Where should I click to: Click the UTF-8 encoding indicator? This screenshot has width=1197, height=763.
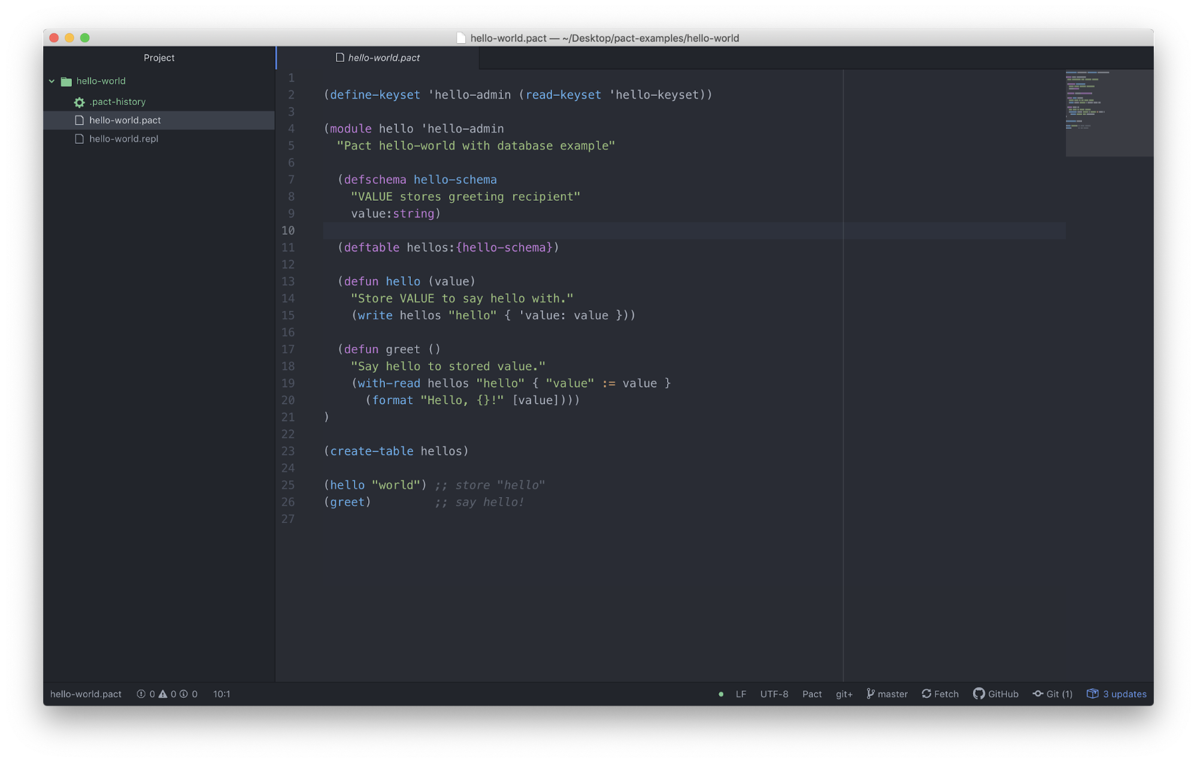point(773,694)
